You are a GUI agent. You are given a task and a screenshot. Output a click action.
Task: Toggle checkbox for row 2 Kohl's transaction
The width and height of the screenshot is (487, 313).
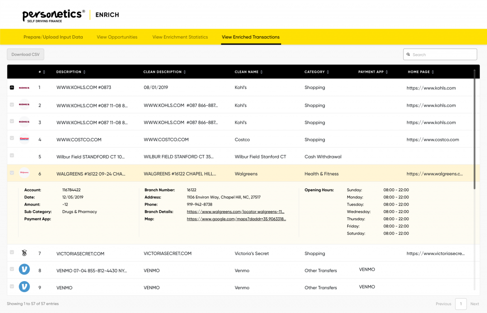[x=12, y=105]
